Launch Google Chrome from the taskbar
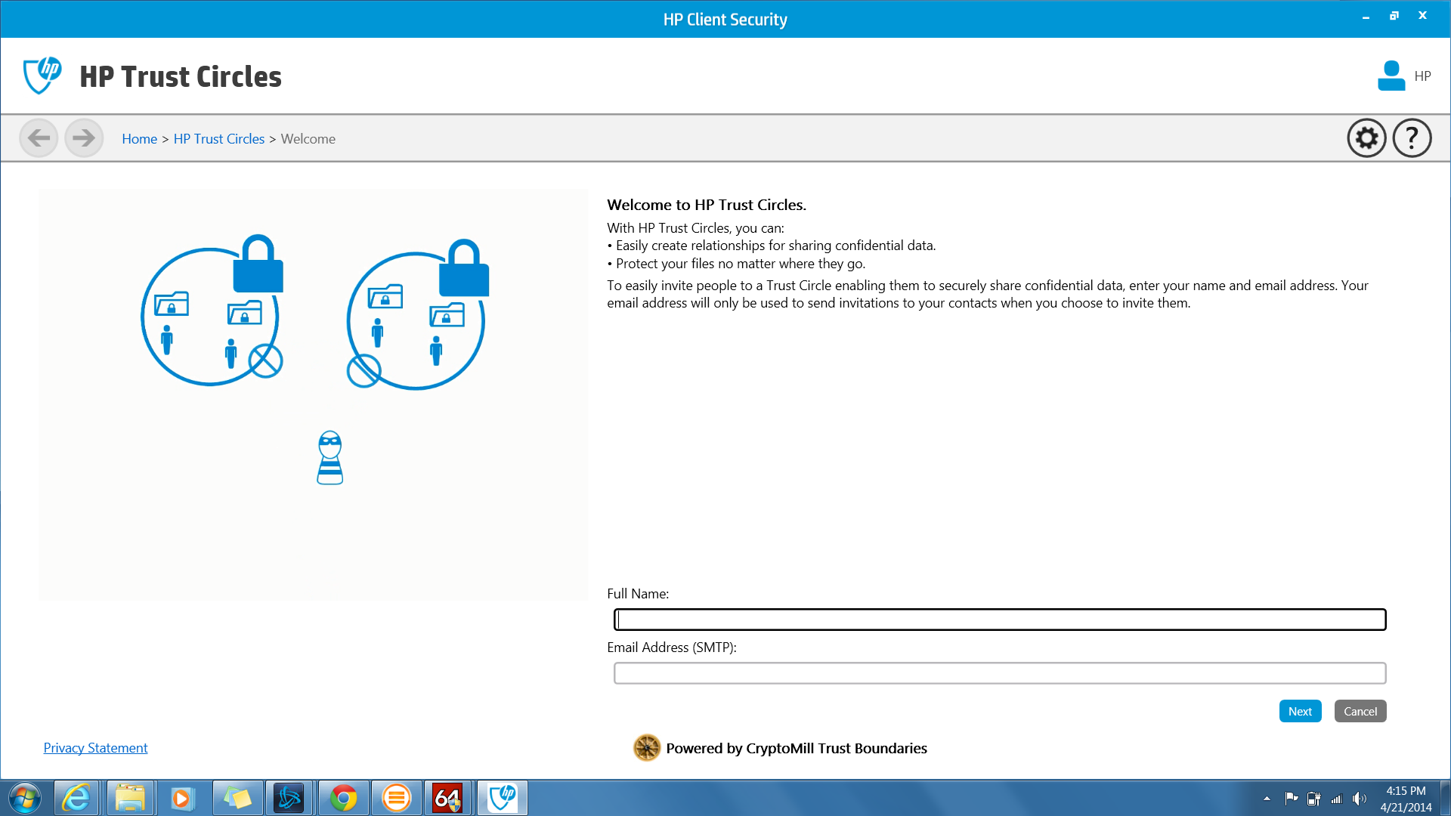 click(x=343, y=798)
